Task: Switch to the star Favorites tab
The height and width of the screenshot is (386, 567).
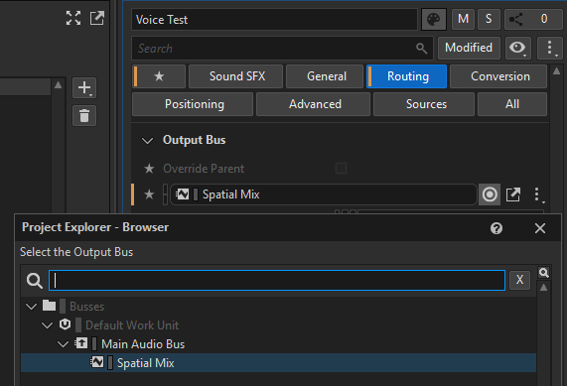Action: pos(159,76)
